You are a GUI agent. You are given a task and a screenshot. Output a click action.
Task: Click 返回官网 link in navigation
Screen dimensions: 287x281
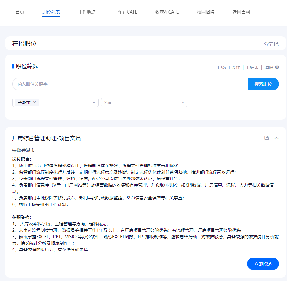tap(241, 12)
